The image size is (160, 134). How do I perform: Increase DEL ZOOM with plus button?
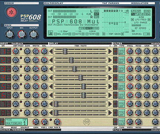70,34
